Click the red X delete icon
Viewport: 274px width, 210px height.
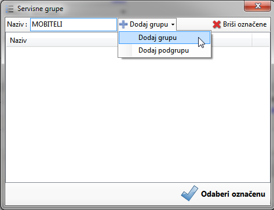click(x=217, y=24)
